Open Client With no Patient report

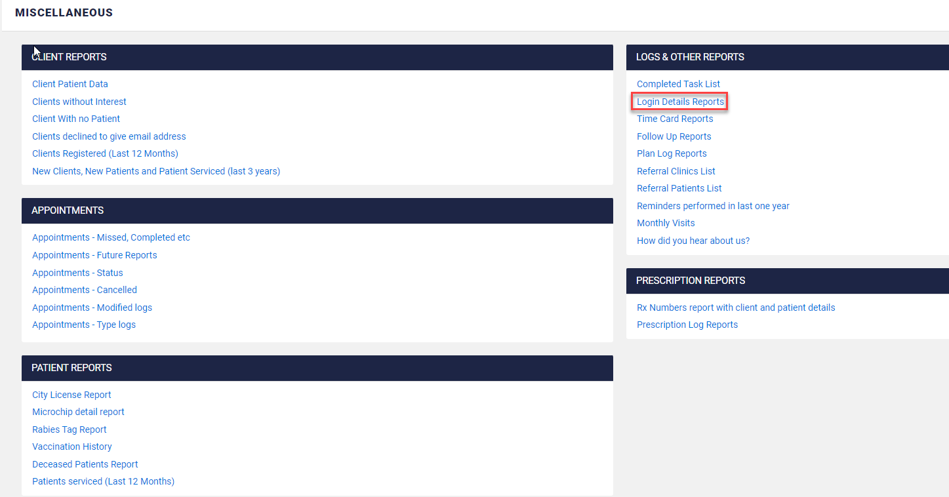[76, 119]
